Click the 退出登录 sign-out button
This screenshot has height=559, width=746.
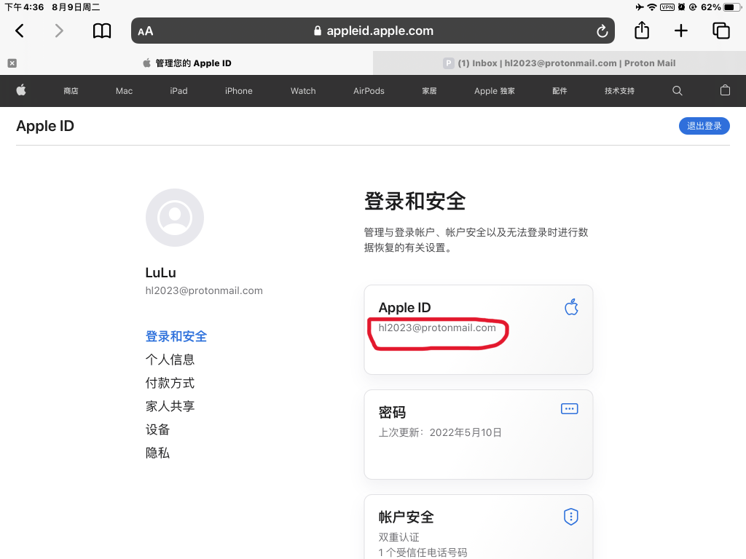coord(704,126)
